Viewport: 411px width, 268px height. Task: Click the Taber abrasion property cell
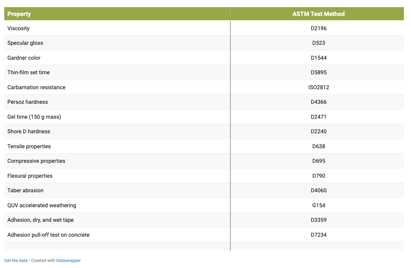(26, 191)
